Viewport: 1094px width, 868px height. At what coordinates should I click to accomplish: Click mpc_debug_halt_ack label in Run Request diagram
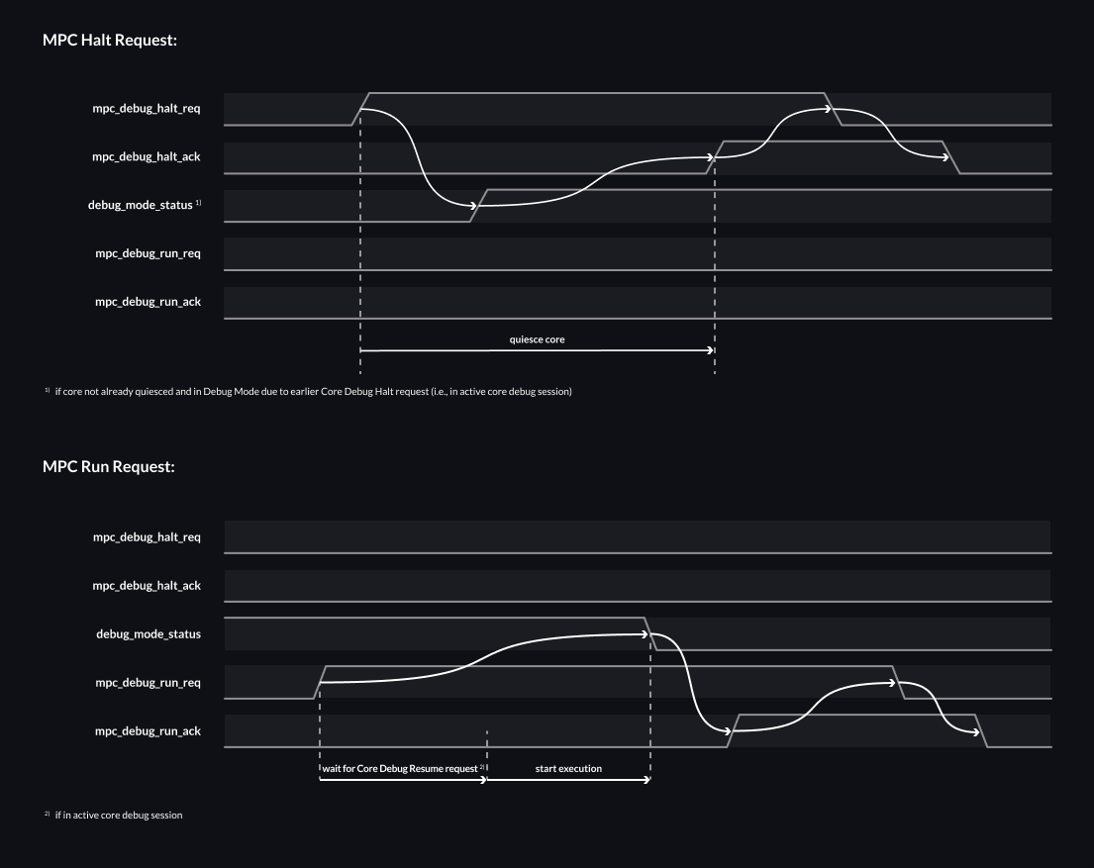tap(147, 586)
